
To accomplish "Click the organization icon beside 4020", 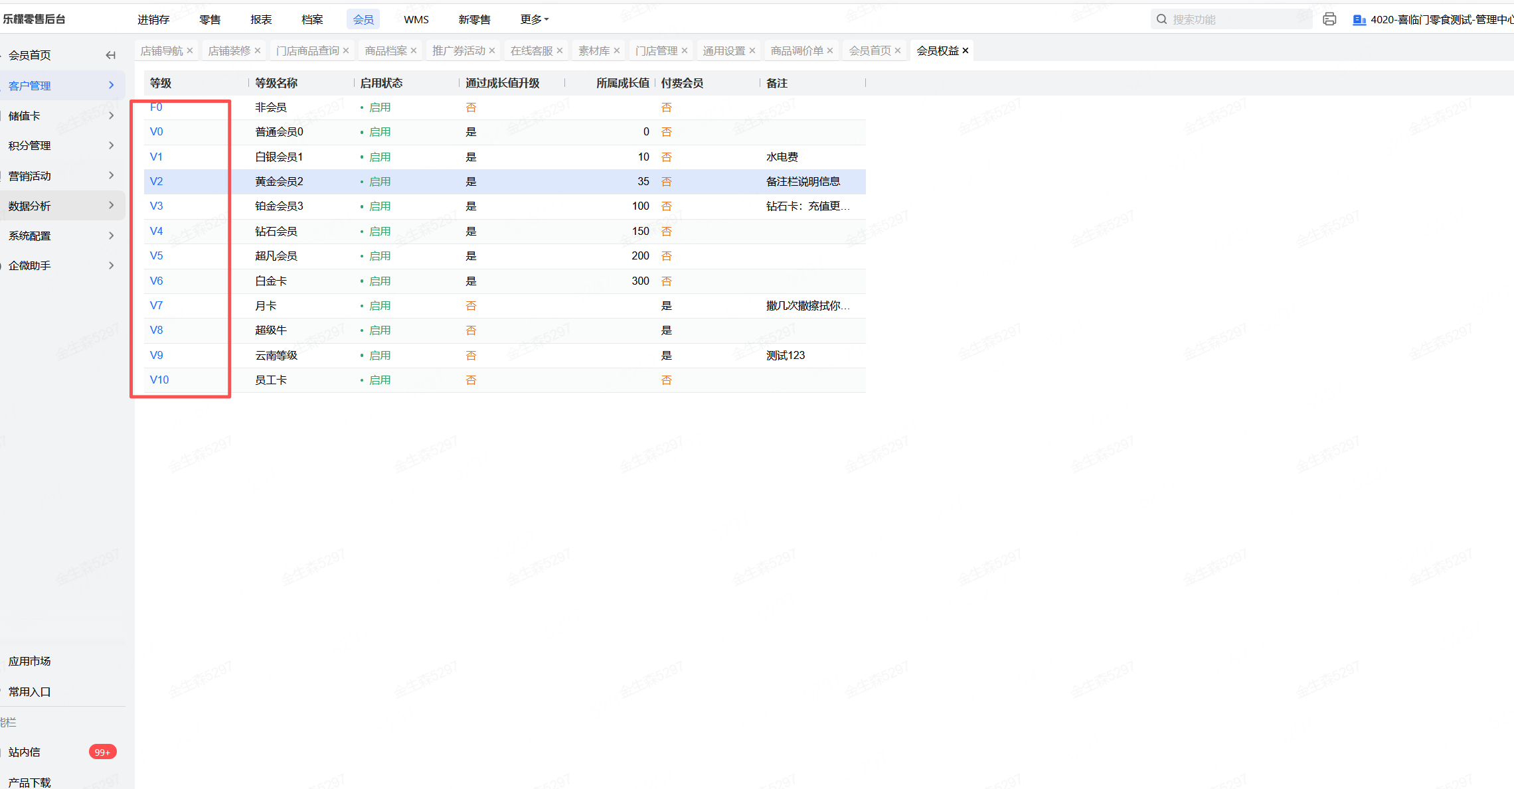I will 1359,20.
